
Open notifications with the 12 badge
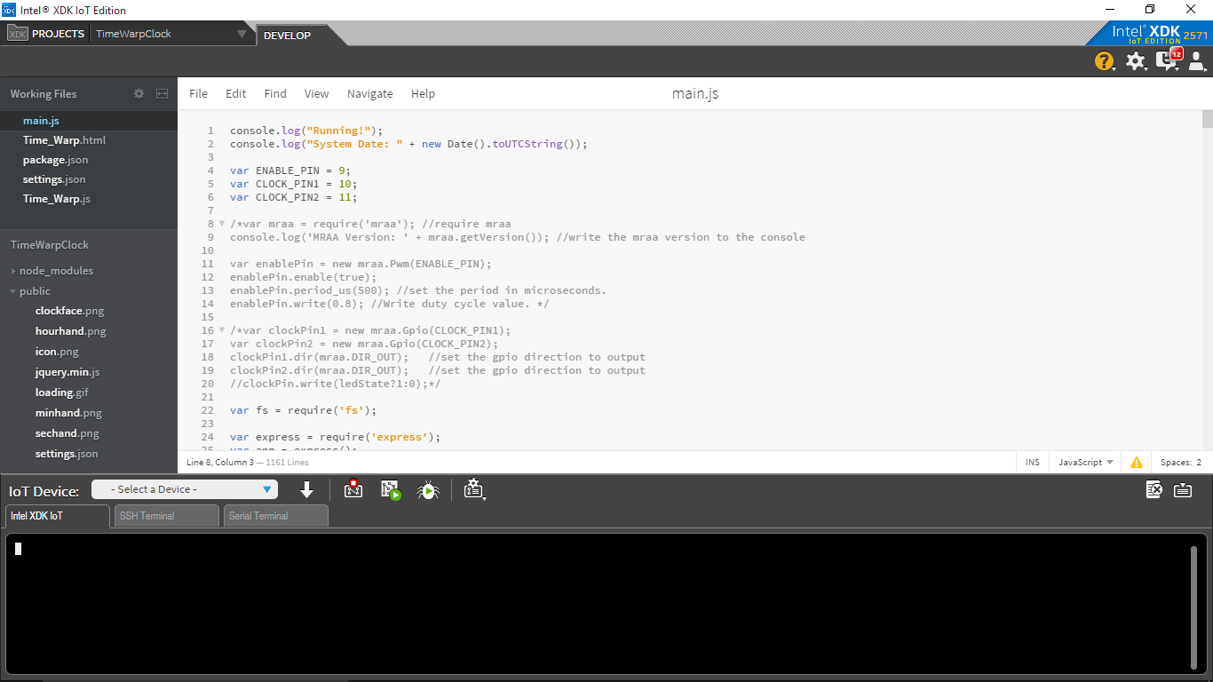(x=1169, y=60)
